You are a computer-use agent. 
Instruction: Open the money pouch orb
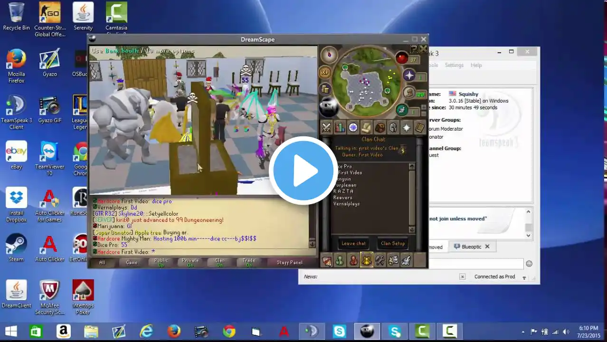[325, 89]
